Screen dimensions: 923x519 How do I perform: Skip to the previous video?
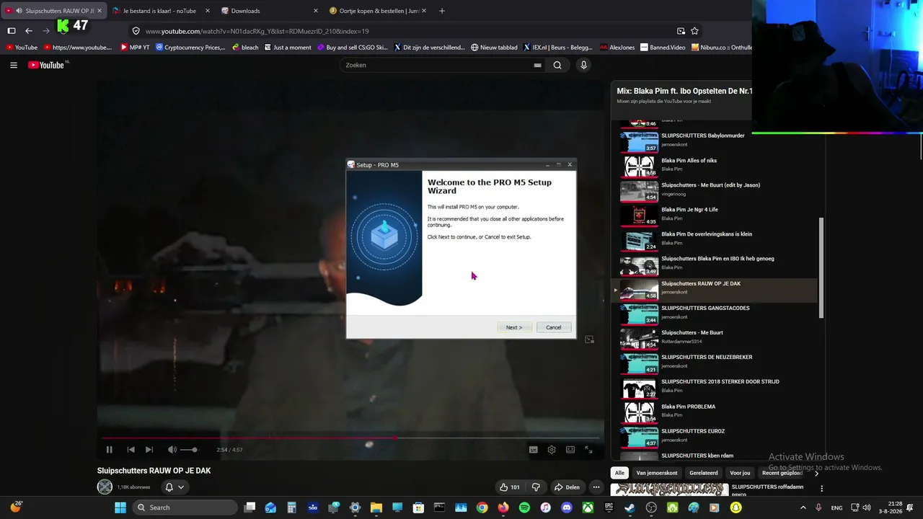tap(131, 450)
